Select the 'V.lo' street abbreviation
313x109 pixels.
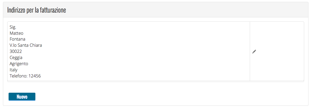[x=13, y=45]
